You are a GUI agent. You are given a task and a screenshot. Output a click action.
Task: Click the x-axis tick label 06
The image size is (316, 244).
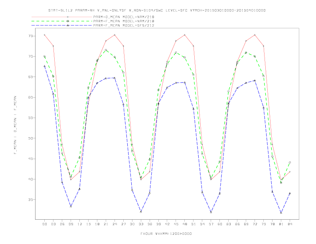point(62,224)
